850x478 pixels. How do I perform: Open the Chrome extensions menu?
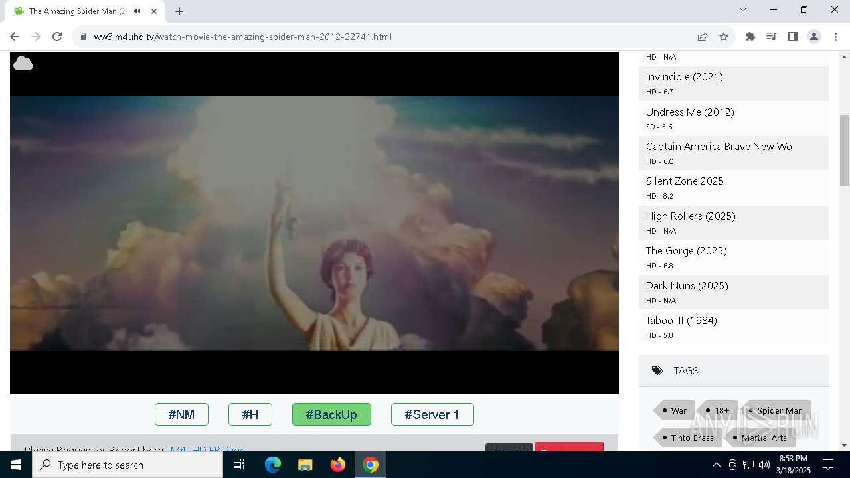(750, 37)
